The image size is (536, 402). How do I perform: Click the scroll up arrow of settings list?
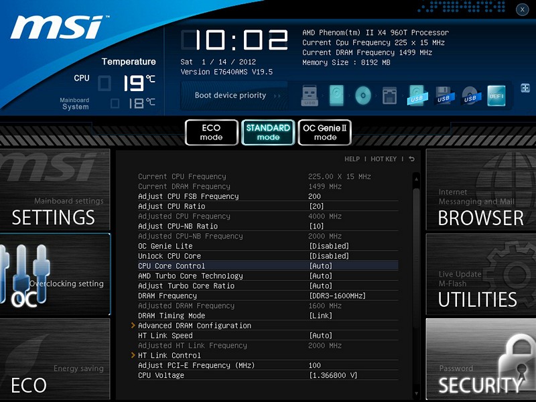click(416, 178)
